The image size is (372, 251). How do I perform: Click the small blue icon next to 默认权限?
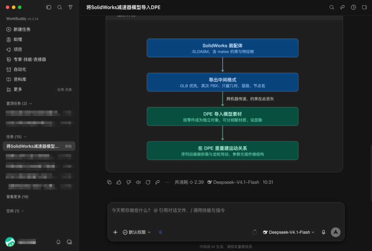[161, 232]
